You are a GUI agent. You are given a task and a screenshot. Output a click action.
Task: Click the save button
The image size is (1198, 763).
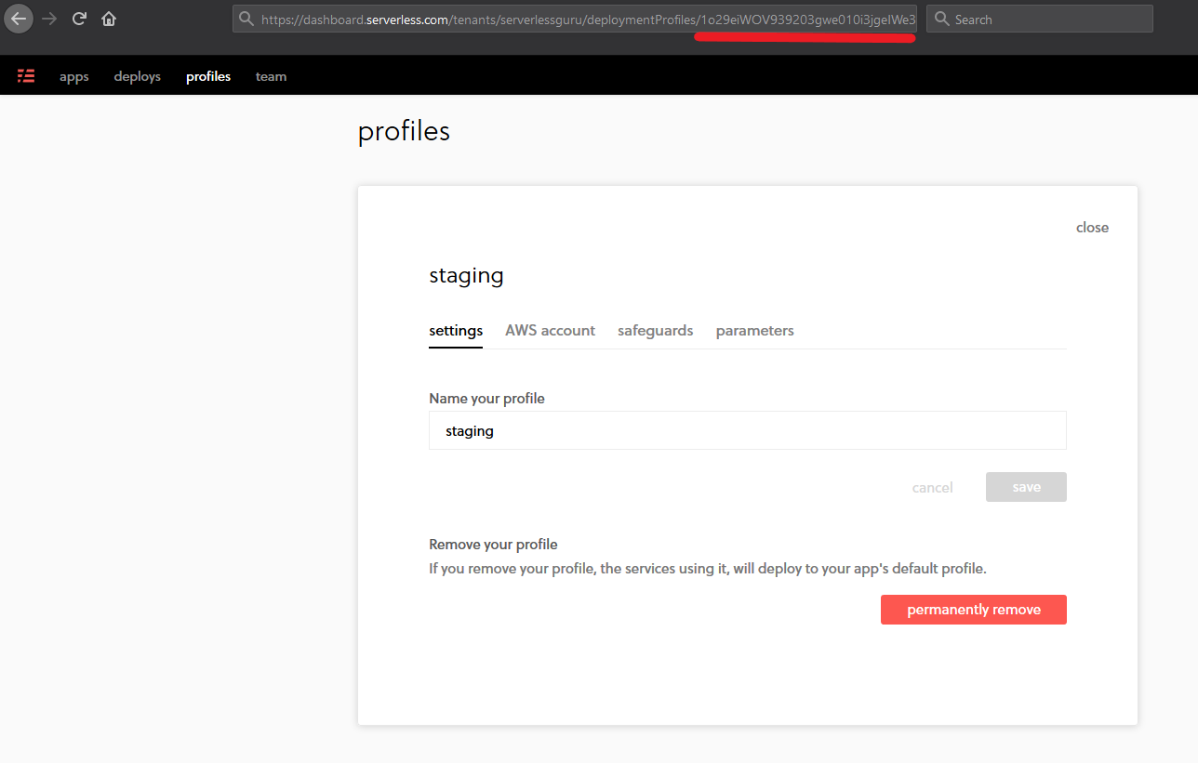pos(1026,487)
